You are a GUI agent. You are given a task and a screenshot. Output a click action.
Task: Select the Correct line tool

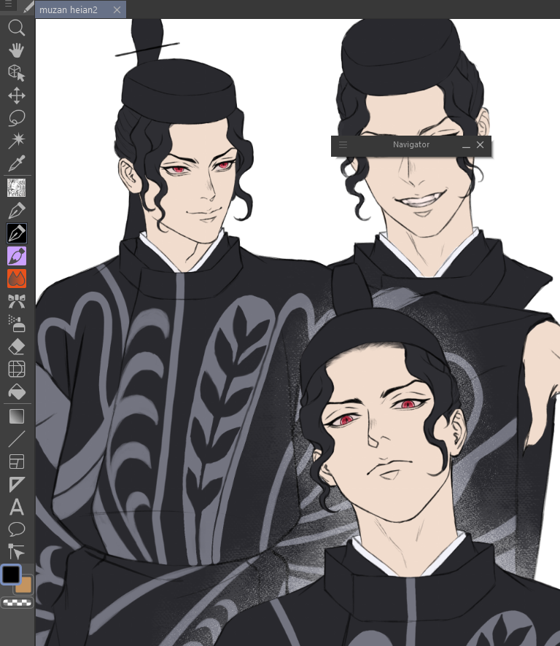[x=17, y=552]
